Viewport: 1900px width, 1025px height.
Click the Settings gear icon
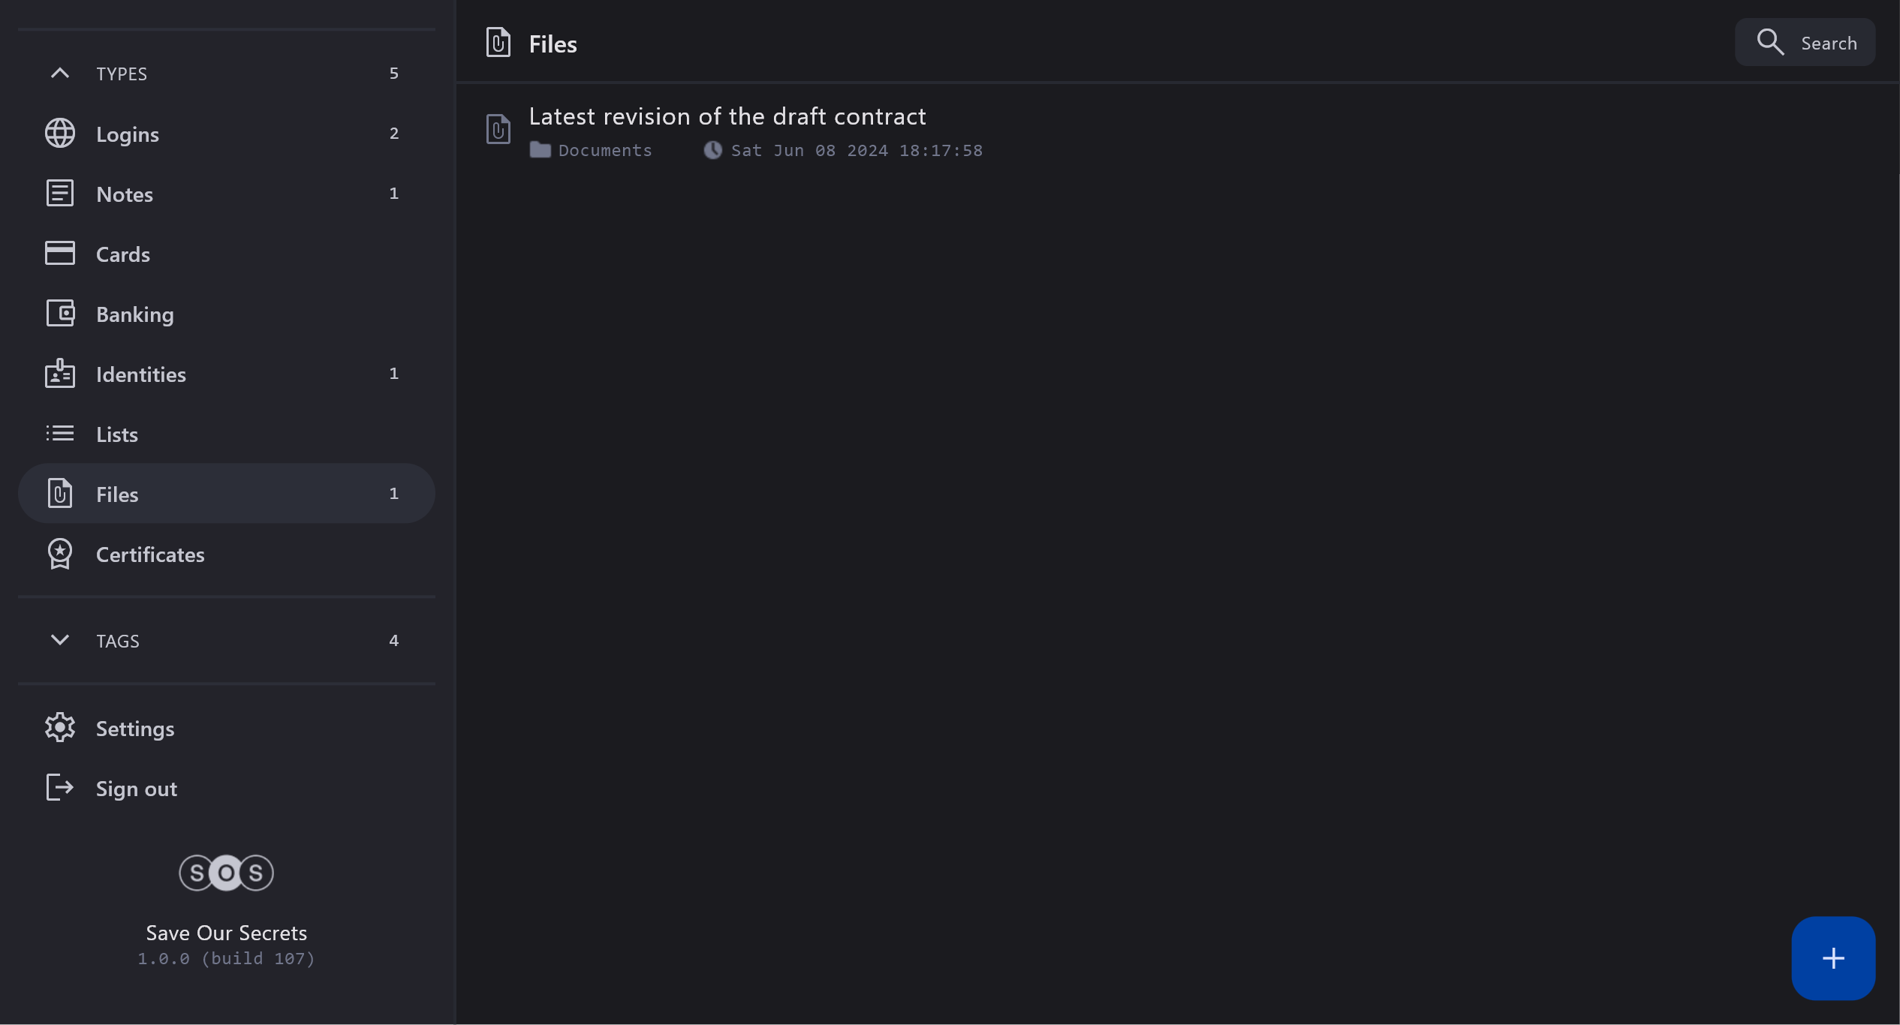(60, 728)
